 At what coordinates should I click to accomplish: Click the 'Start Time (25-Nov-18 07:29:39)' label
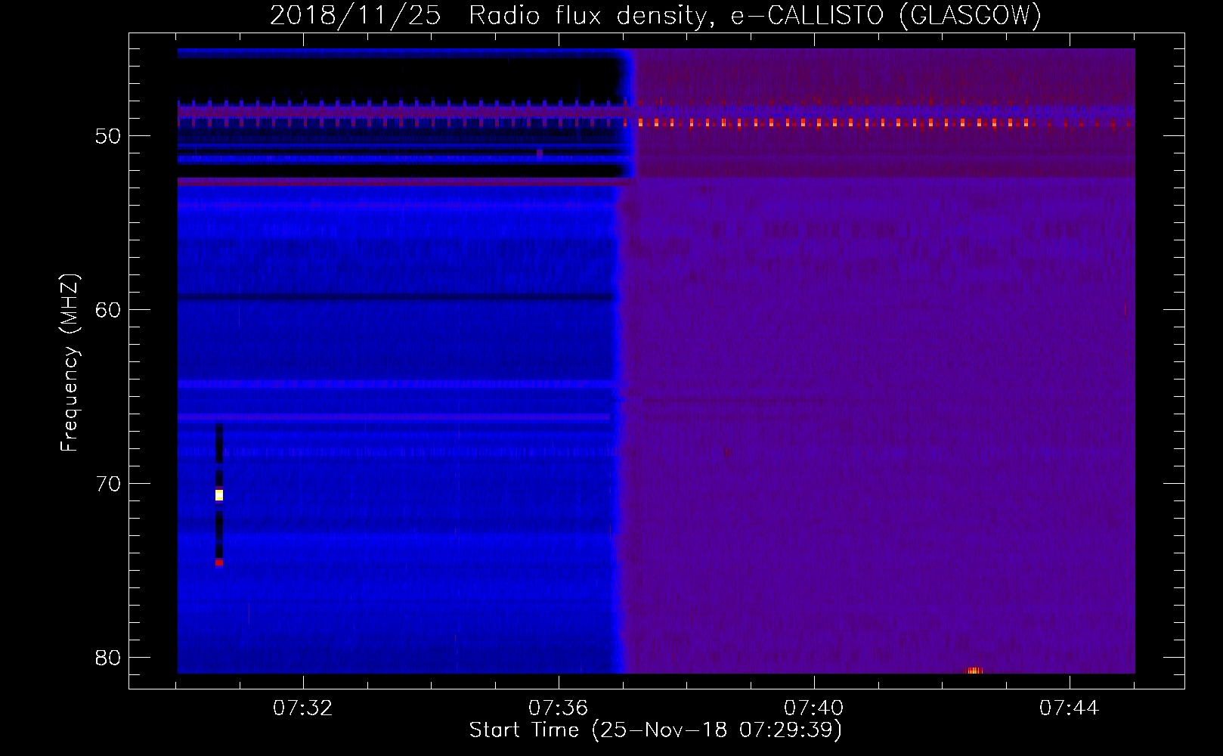tap(655, 730)
